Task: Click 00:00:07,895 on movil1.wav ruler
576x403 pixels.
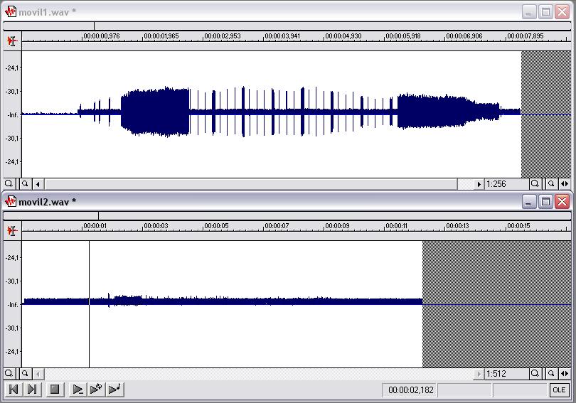Action: [526, 36]
